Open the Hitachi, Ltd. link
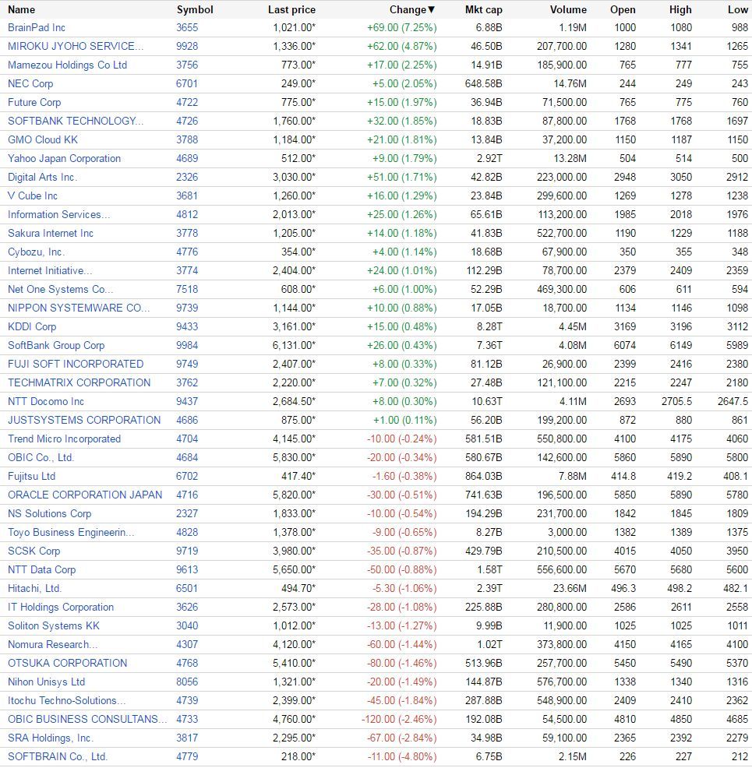Viewport: 752px width, 768px height. 34,588
